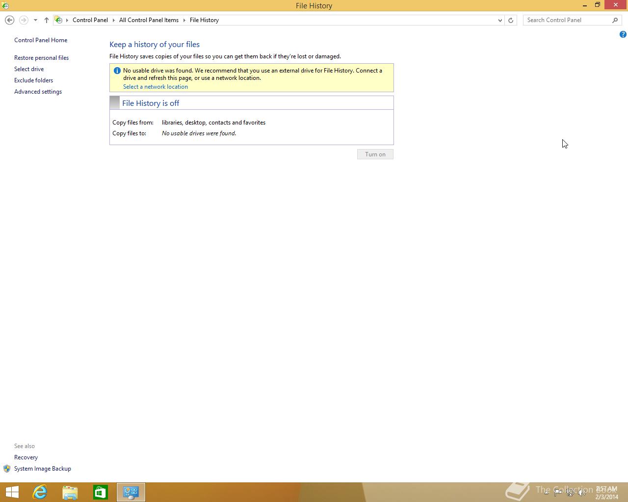
Task: Open Action Center flag icon
Action: [558, 493]
